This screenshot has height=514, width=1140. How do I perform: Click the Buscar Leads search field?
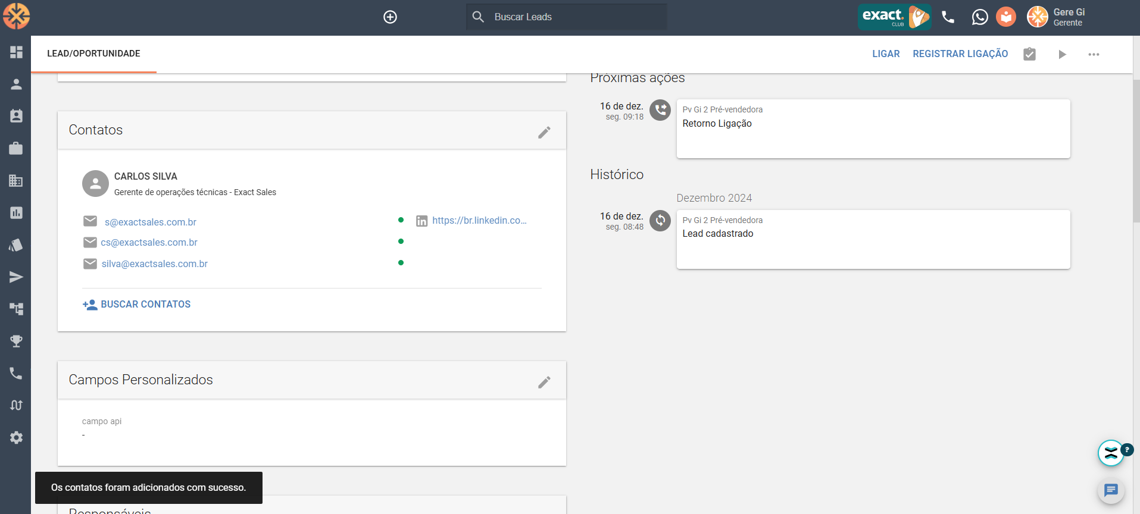566,17
